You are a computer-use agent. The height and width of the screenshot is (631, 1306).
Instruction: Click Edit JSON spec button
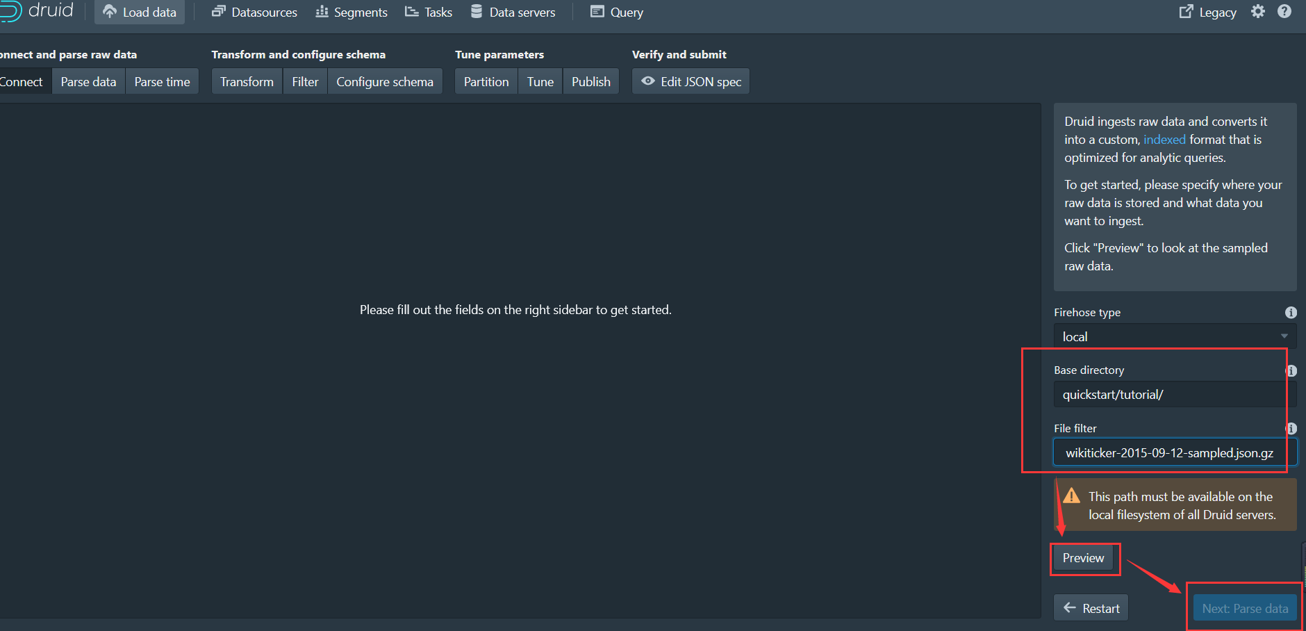pos(691,81)
